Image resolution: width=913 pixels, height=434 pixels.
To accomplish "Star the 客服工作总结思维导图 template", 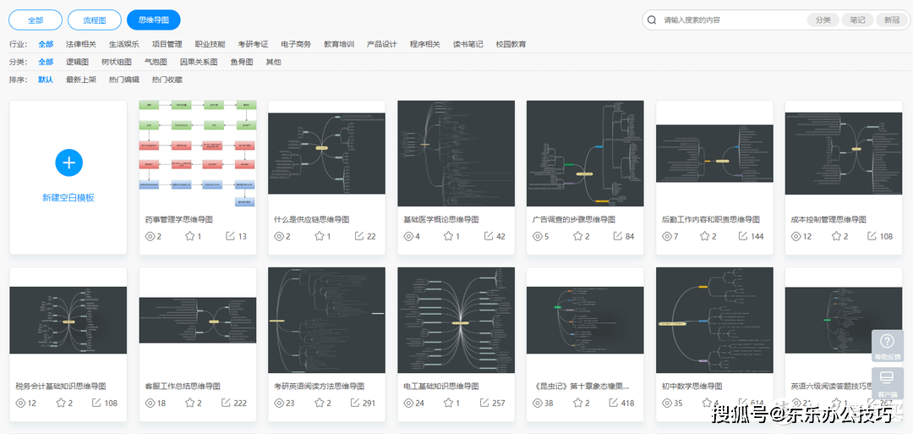I will point(189,403).
